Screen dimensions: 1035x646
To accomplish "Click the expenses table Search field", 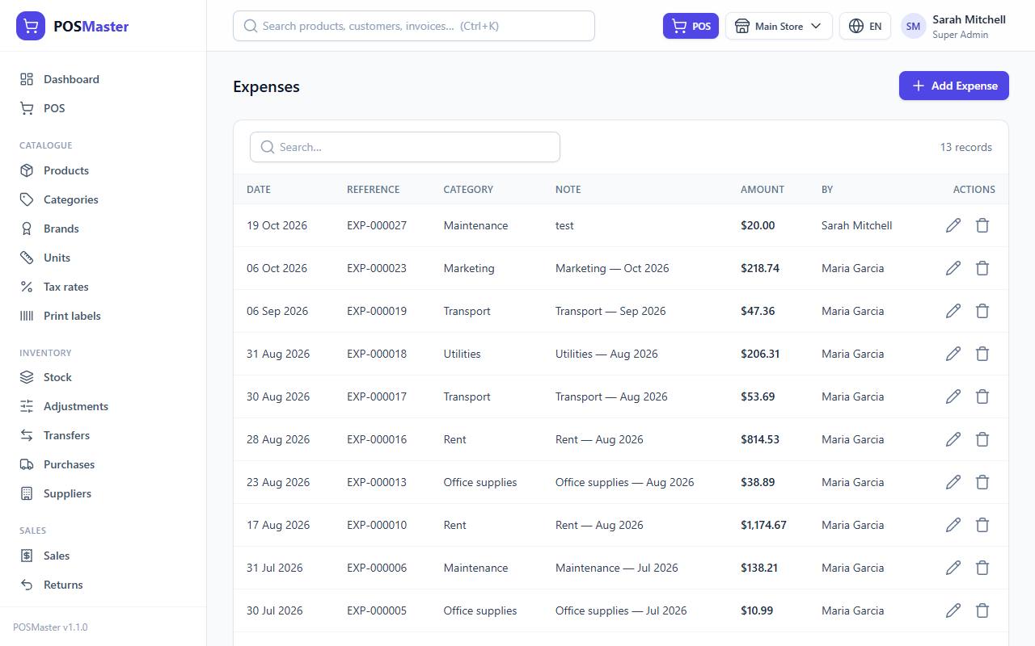I will [405, 147].
